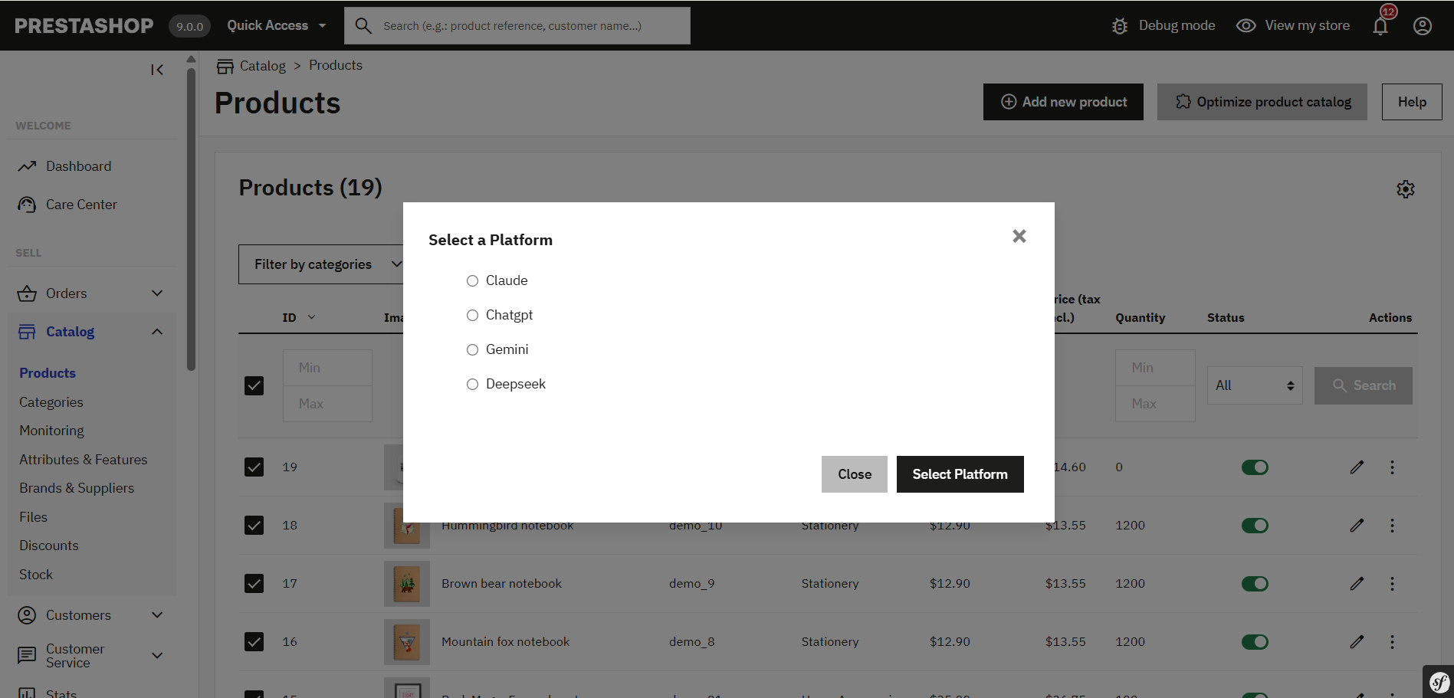
Task: Click the Debug mode bug icon
Action: pos(1120,26)
